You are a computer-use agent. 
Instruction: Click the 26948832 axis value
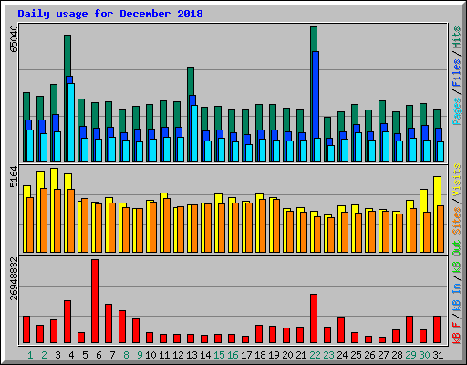(x=14, y=279)
